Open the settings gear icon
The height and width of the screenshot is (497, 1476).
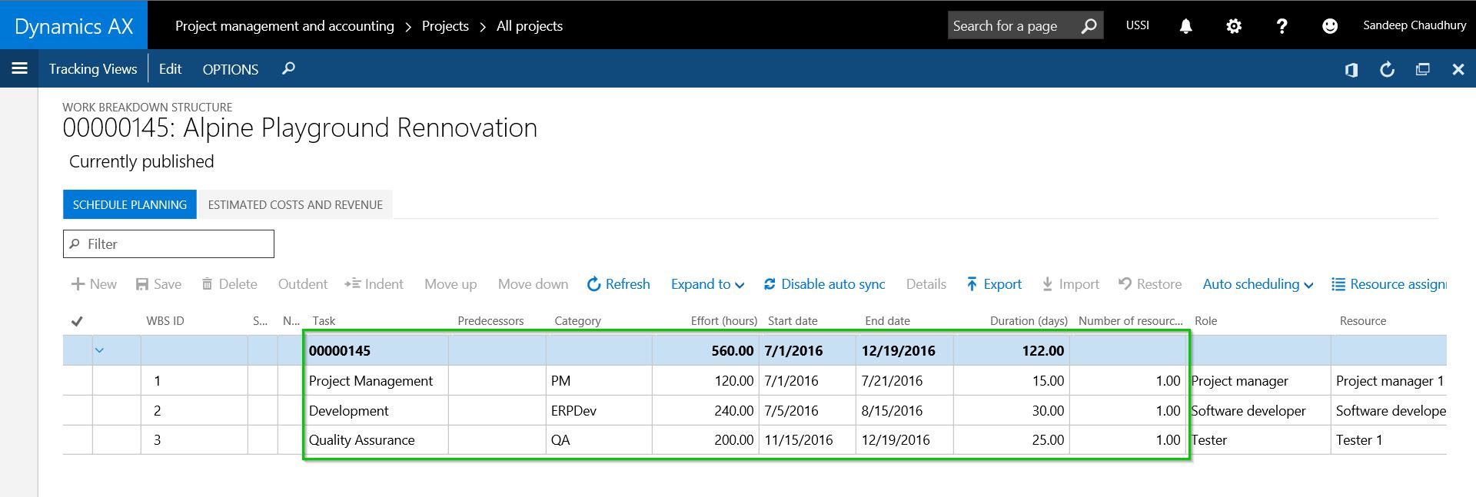pos(1233,26)
